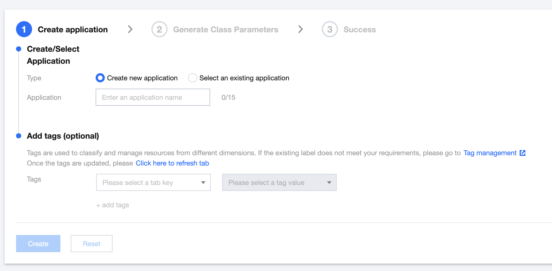Click the chevron after Generate Class Parameters

(x=300, y=29)
